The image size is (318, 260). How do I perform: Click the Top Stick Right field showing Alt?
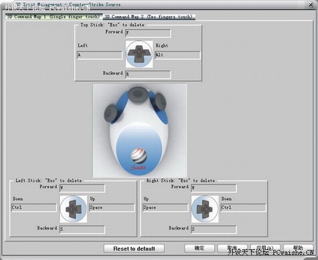point(177,55)
